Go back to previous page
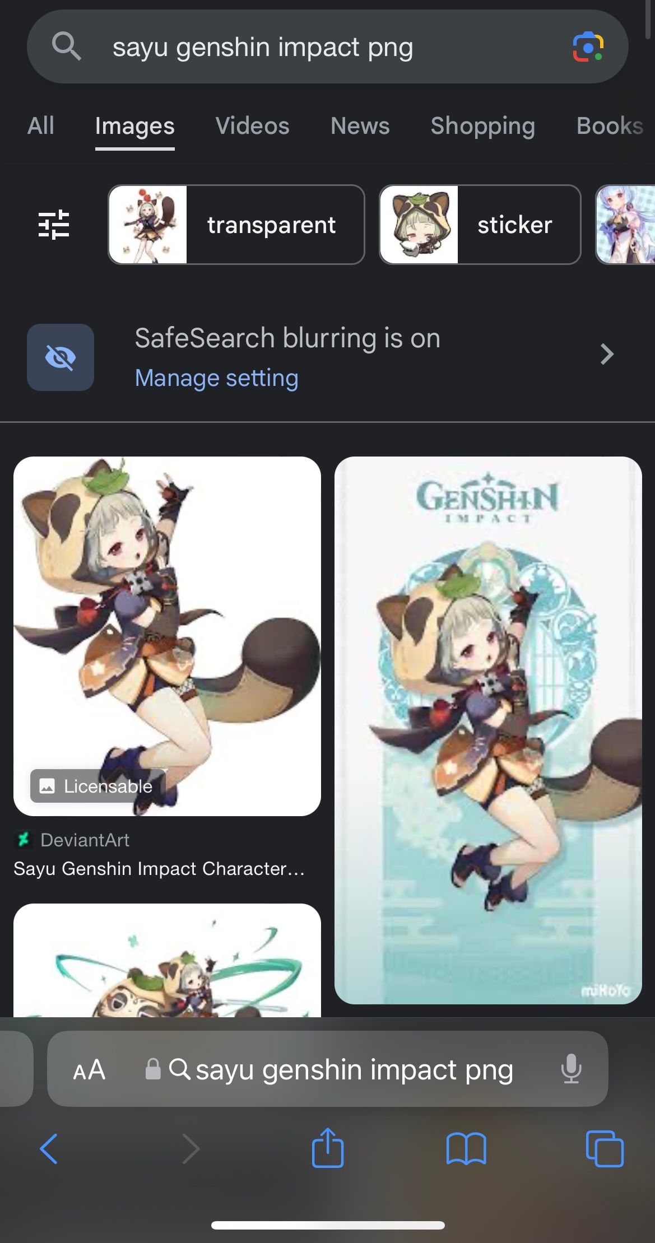 [x=49, y=1149]
